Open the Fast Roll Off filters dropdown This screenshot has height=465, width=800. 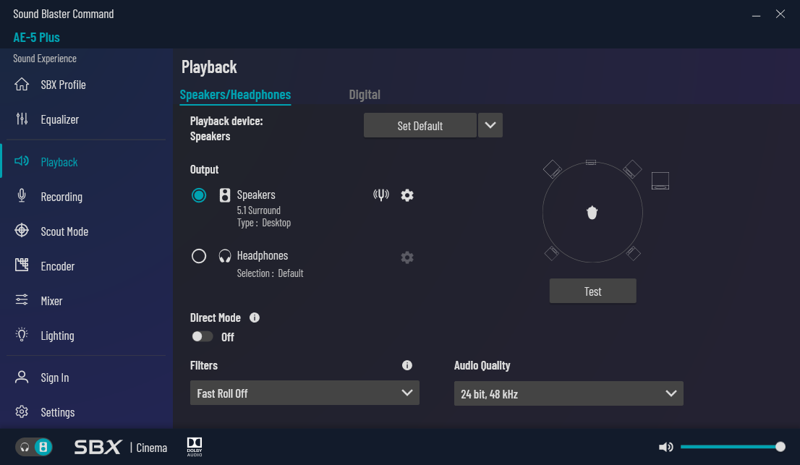tap(305, 393)
